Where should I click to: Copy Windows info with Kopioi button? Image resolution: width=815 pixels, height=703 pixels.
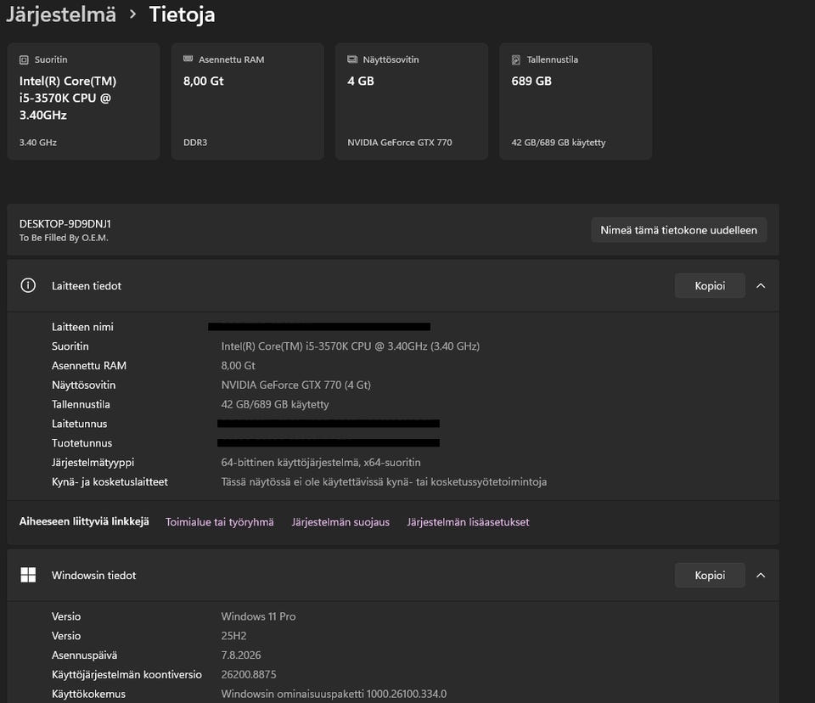[x=710, y=575]
